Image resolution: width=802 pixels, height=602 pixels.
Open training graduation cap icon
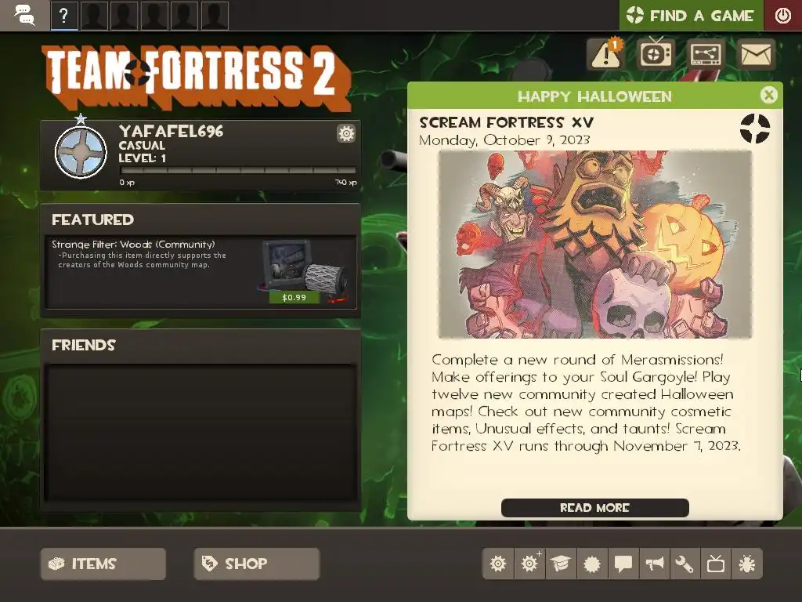[x=561, y=564]
